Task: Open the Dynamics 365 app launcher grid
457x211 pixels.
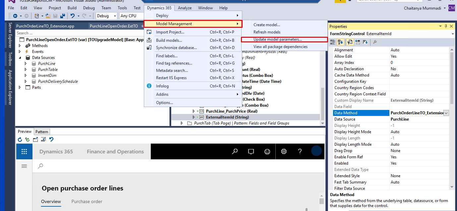Action: (x=24, y=152)
